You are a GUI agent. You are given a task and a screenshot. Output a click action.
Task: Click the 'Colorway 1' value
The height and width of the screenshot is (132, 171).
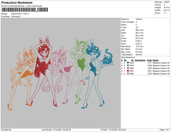(x=16, y=16)
